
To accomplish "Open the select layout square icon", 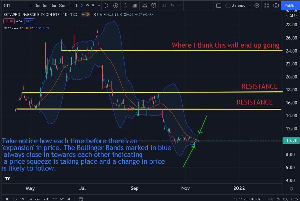I will pyautogui.click(x=218, y=5).
